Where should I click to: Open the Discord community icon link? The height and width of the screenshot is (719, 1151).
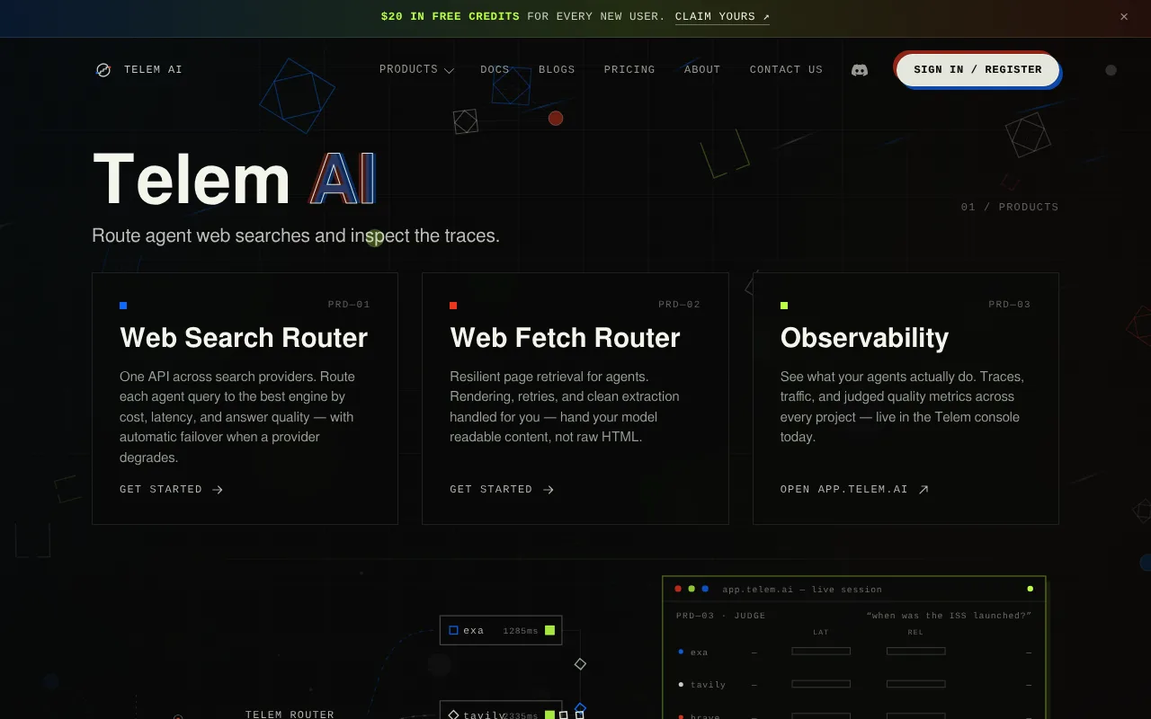pyautogui.click(x=860, y=69)
